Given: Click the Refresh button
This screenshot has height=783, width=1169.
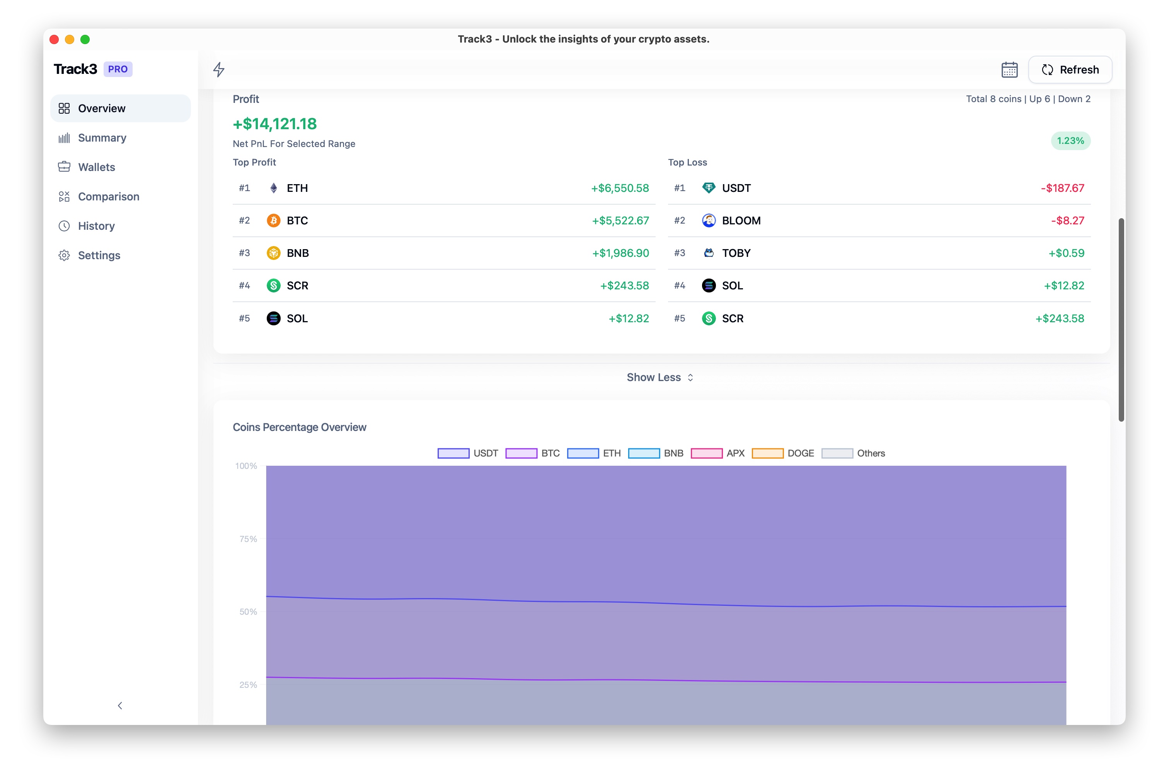Looking at the screenshot, I should tap(1070, 69).
